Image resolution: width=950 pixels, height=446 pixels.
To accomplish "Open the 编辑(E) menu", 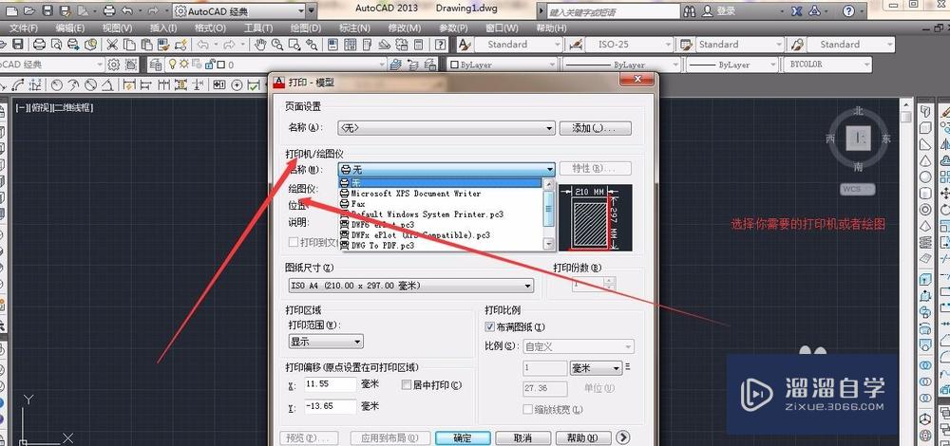I will pos(69,28).
